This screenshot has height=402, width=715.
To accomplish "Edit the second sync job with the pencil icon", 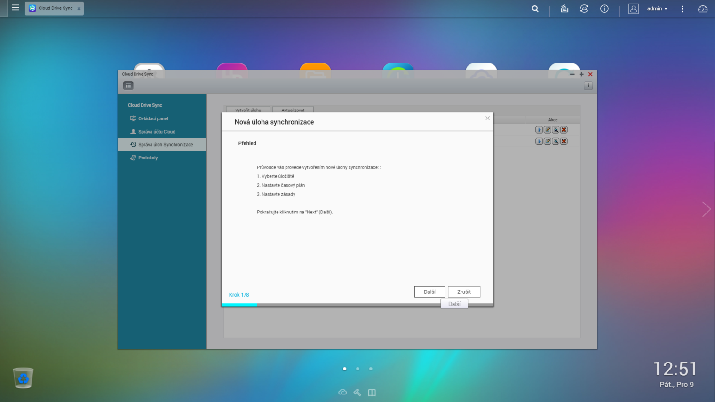I will [548, 141].
